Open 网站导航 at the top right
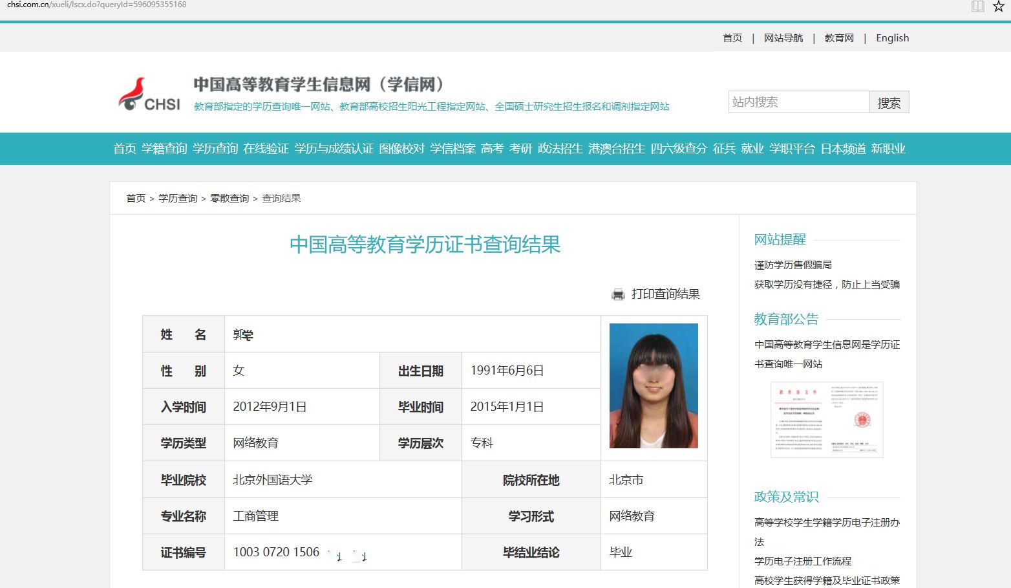Viewport: 1011px width, 588px height. pyautogui.click(x=783, y=38)
